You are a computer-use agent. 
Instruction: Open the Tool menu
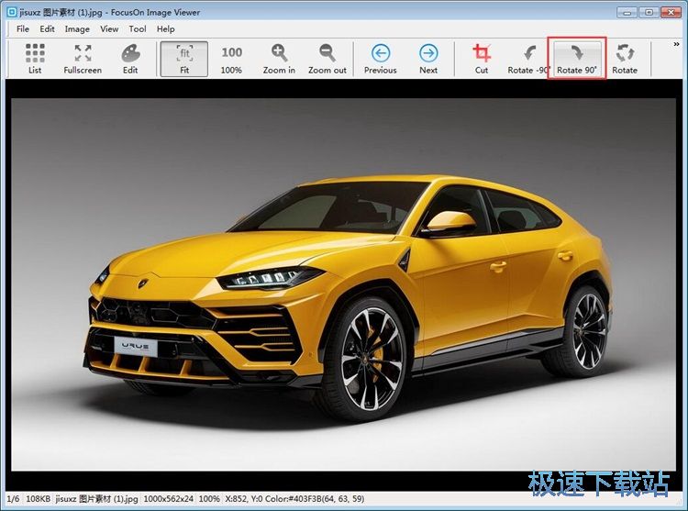click(x=138, y=29)
